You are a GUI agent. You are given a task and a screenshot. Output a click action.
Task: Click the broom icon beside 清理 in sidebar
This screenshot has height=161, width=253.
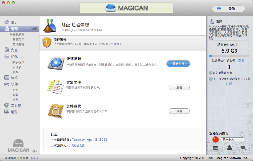coord(7,29)
